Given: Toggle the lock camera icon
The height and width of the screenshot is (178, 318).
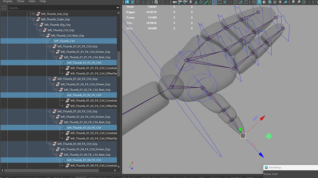Looking at the screenshot, I should (180, 2).
